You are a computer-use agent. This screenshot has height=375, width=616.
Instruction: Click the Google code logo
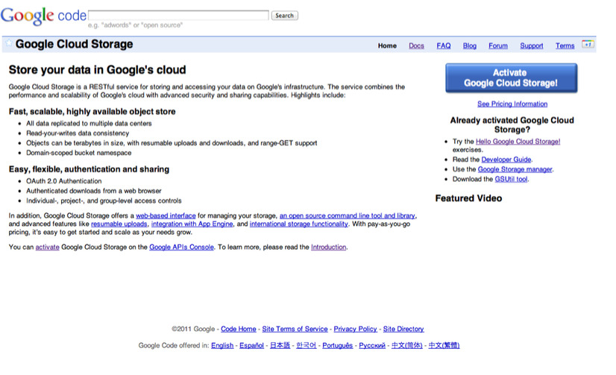pos(43,16)
